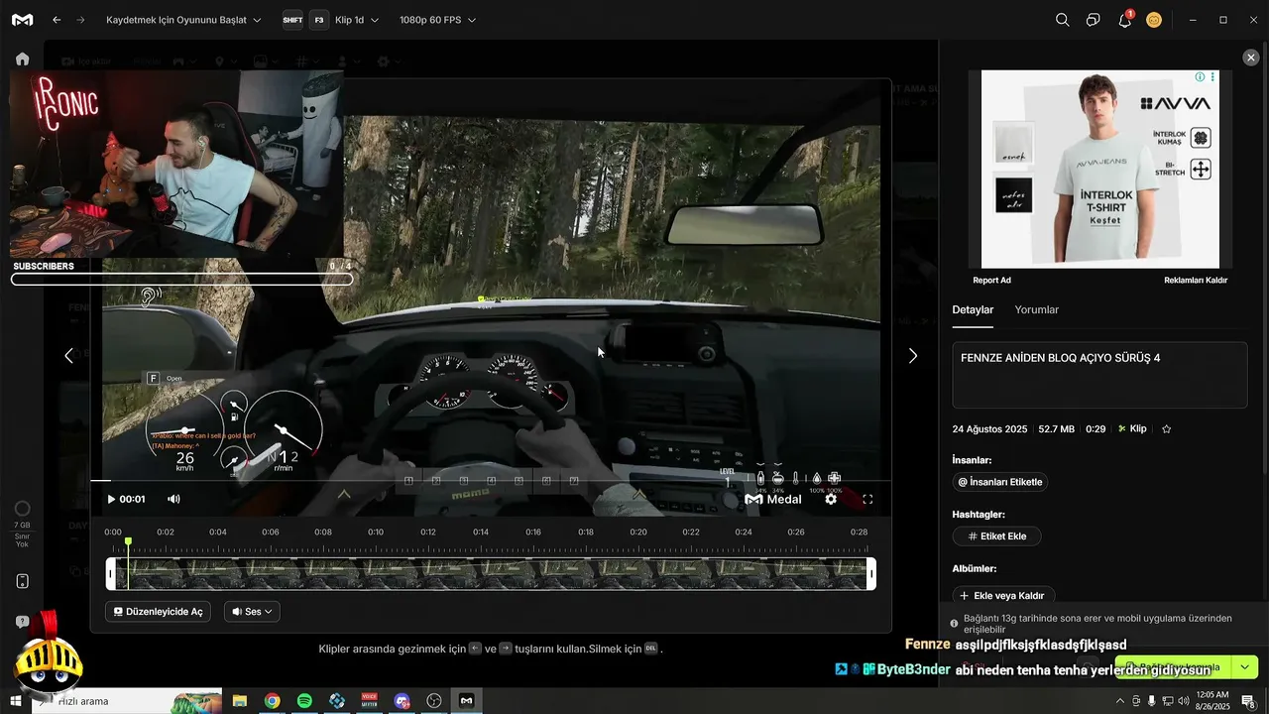Switch to the Yorumlar tab
Viewport: 1269px width, 714px height.
pyautogui.click(x=1037, y=309)
